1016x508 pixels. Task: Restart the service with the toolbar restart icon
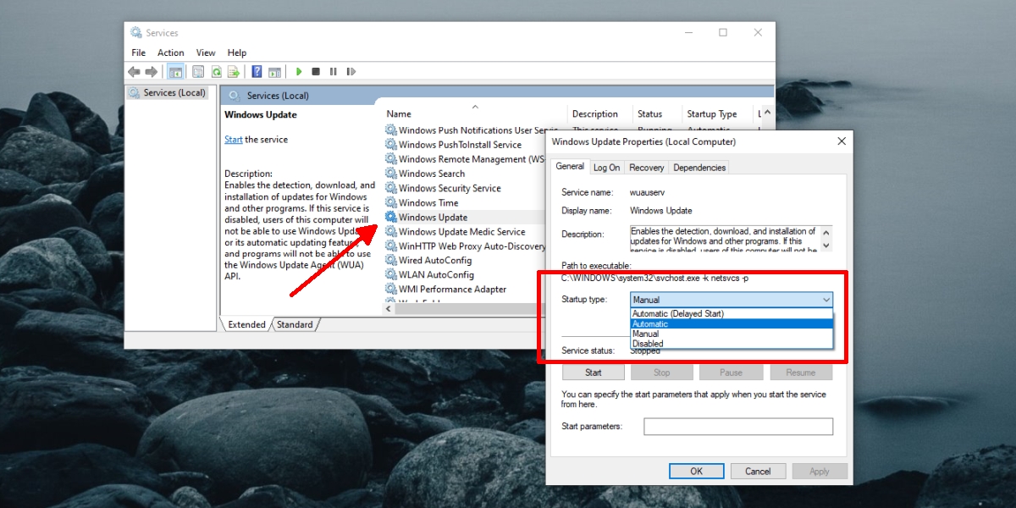351,72
